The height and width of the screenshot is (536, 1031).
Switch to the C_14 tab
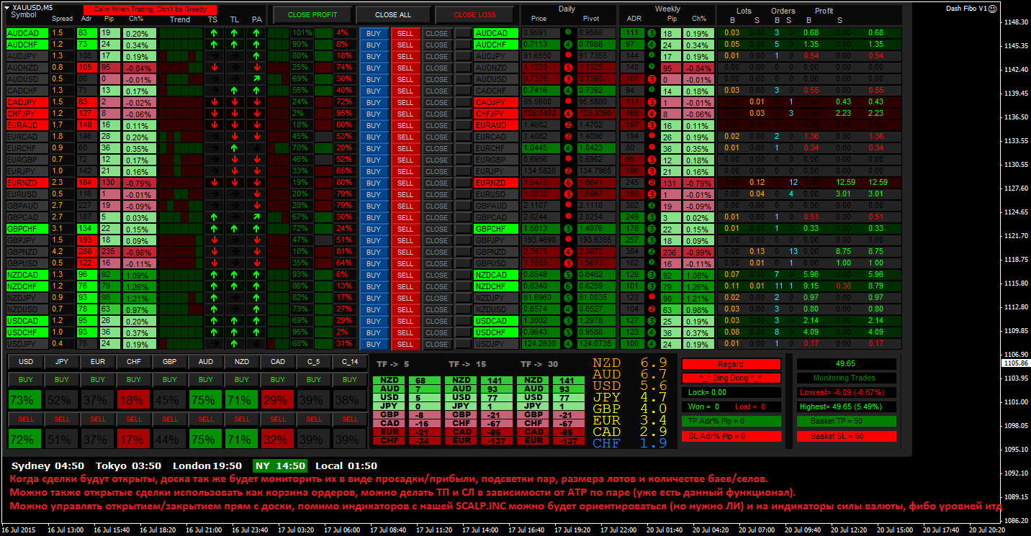tap(350, 361)
